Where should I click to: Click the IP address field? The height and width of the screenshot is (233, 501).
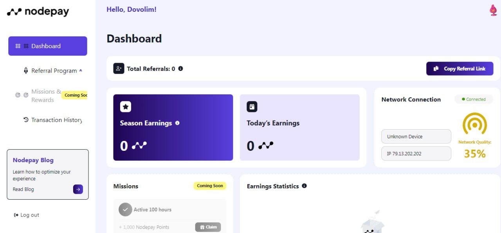pyautogui.click(x=416, y=154)
